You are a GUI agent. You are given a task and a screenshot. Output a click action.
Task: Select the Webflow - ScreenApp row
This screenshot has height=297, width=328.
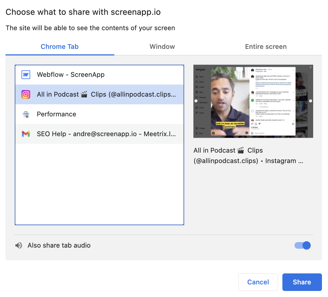click(99, 75)
